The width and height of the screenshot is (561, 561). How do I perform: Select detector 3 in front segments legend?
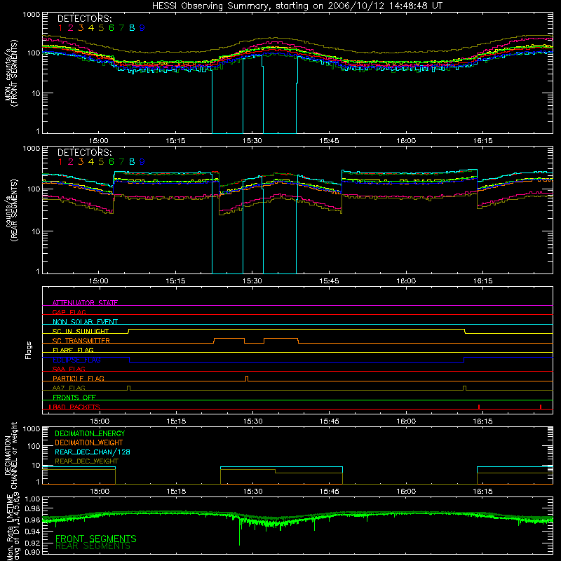pos(81,28)
